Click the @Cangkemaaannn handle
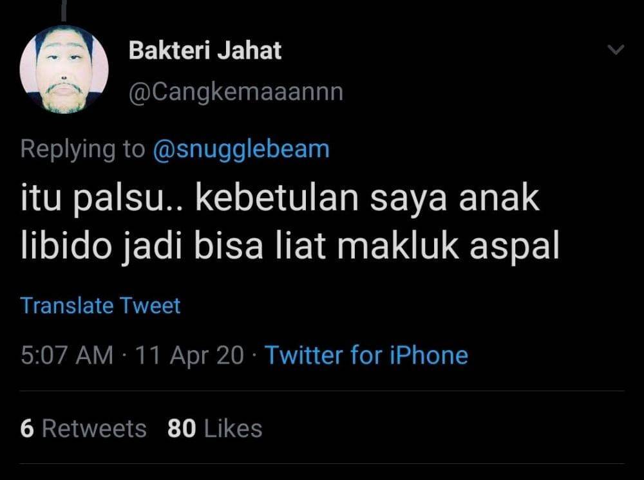 point(236,92)
